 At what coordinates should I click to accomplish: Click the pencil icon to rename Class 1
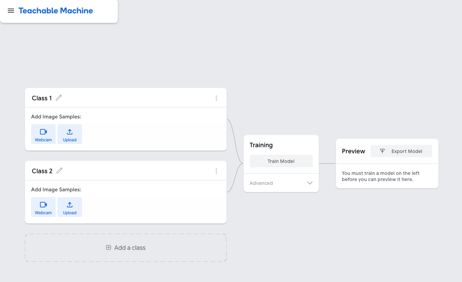[59, 98]
